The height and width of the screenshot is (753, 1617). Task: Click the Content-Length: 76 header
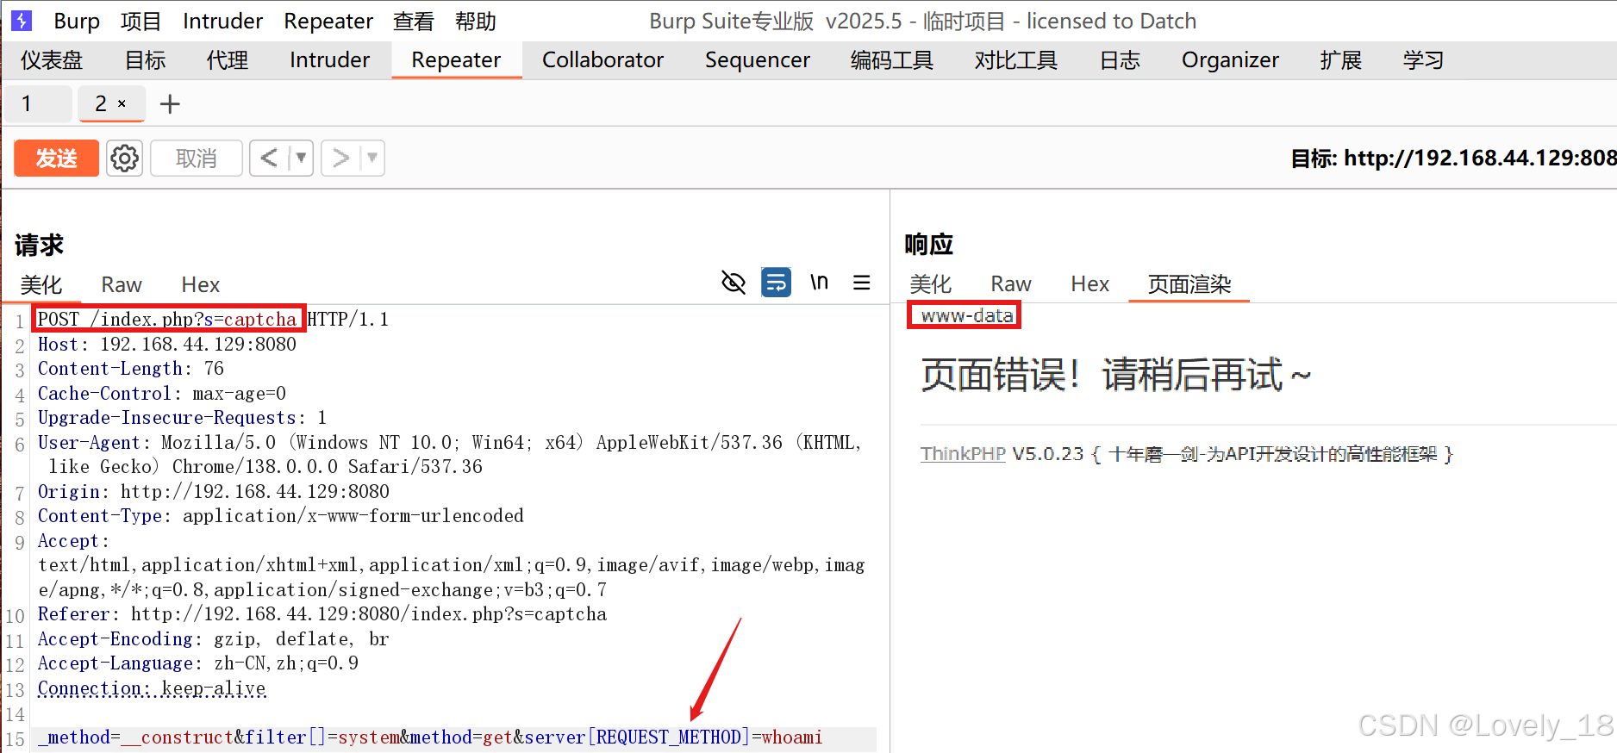coord(131,368)
